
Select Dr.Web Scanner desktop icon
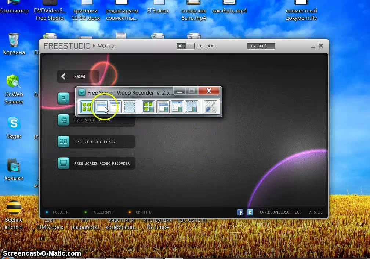click(x=14, y=90)
